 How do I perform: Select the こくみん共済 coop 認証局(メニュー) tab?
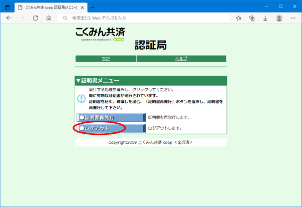click(x=51, y=8)
